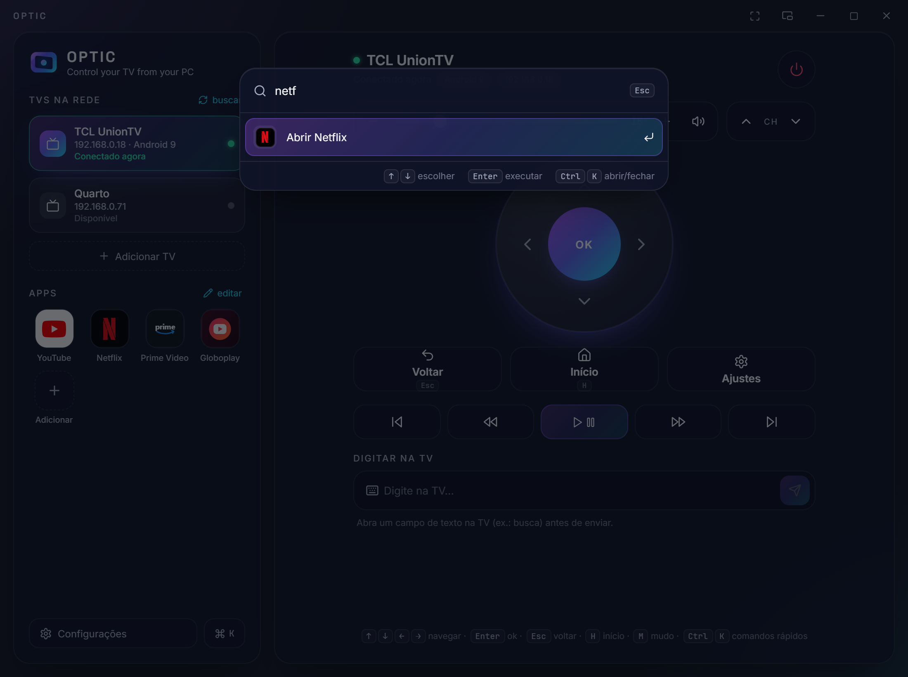Click the OPTIC app logo
The width and height of the screenshot is (908, 677).
click(x=43, y=62)
